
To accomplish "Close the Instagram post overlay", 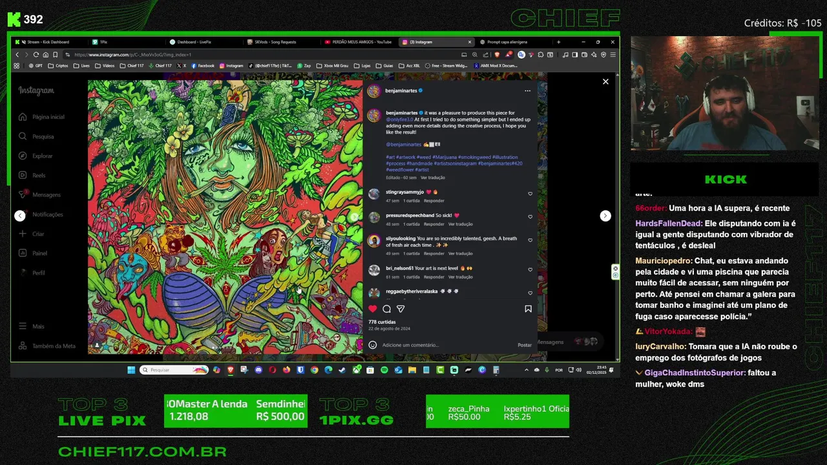I will coord(605,81).
